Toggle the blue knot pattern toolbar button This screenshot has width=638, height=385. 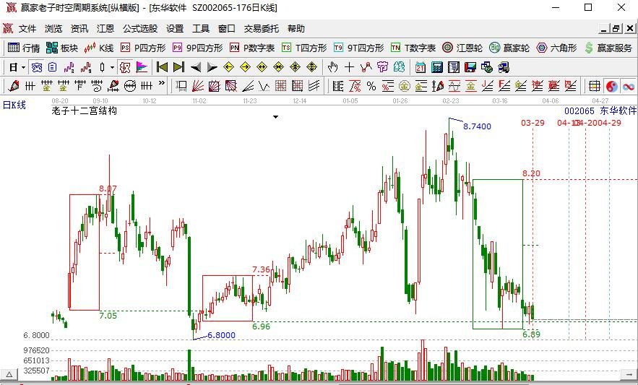(x=37, y=67)
